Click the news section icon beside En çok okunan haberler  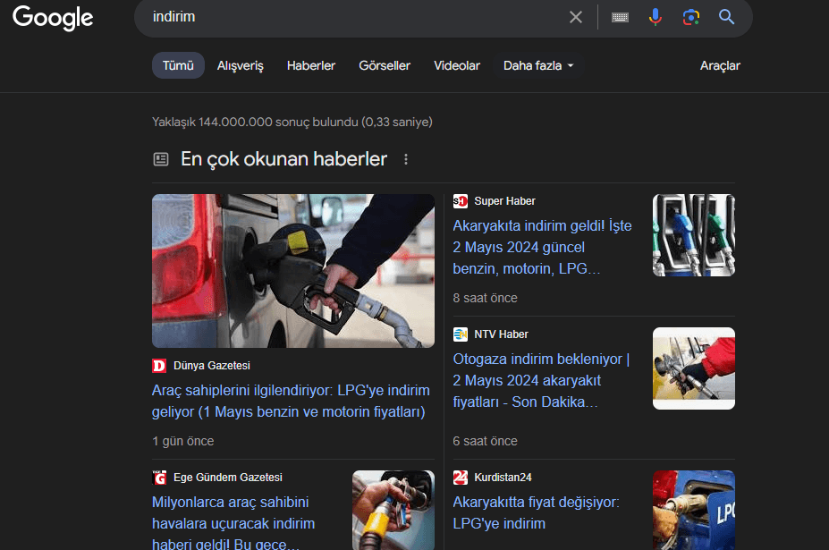[x=161, y=159]
